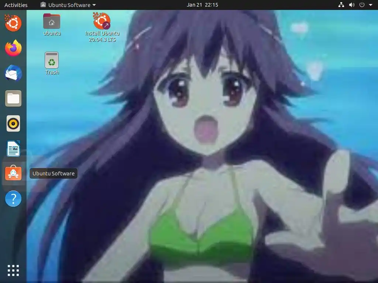Launch Rhythmbox music player

pyautogui.click(x=13, y=123)
